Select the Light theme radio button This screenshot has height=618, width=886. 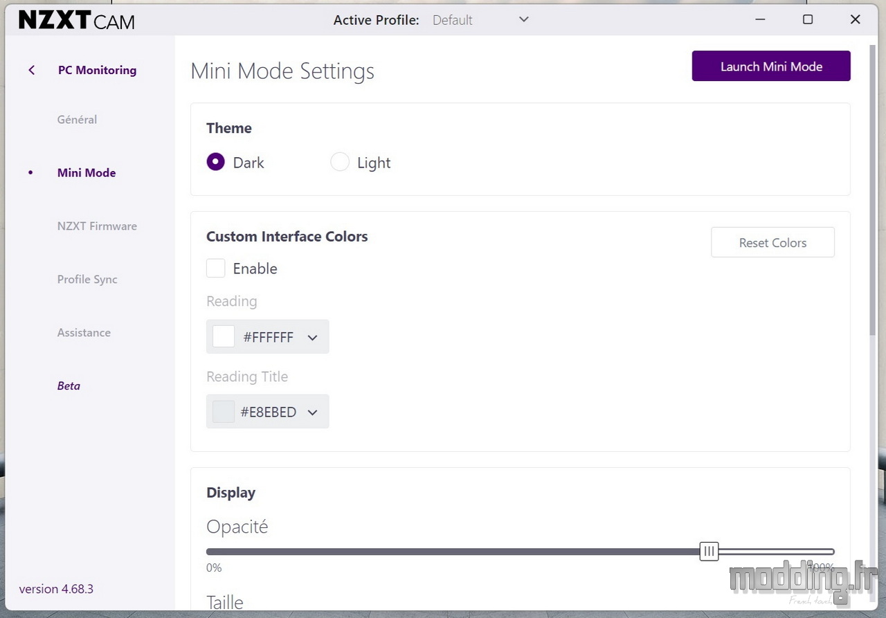click(340, 162)
